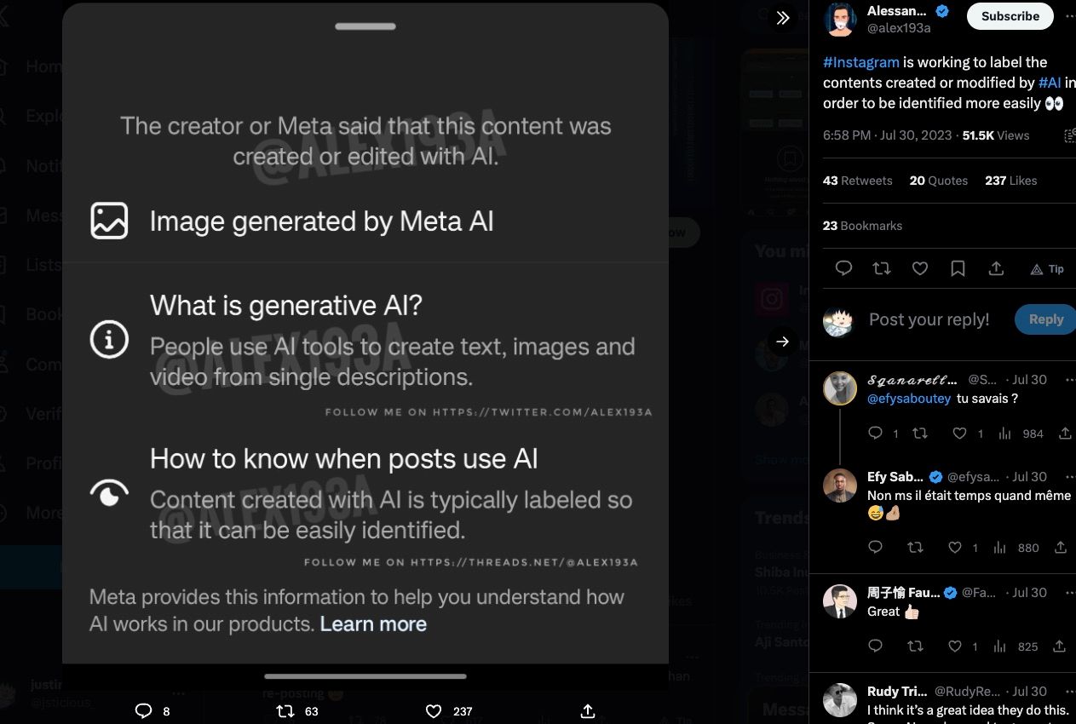Open the @efysaboutey mention link

coord(908,398)
